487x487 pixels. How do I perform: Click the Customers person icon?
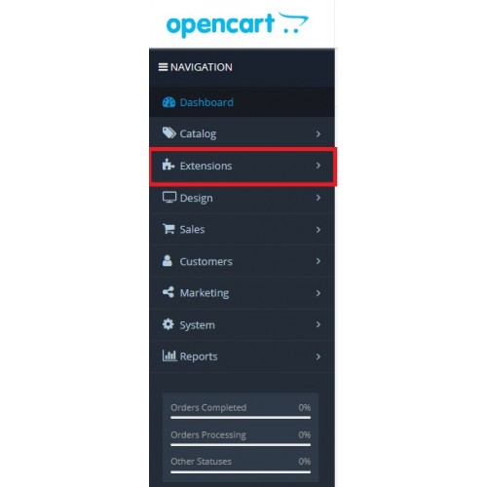pyautogui.click(x=168, y=261)
